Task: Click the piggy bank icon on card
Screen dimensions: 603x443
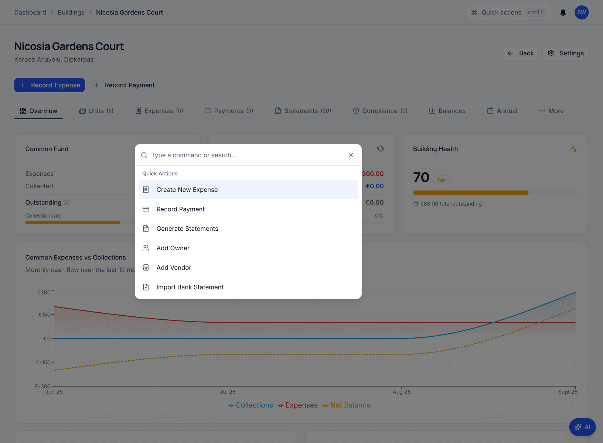Action: [x=380, y=149]
